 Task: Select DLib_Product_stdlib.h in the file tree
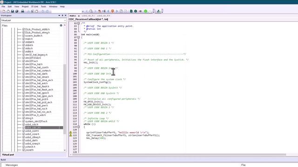tap(37, 29)
